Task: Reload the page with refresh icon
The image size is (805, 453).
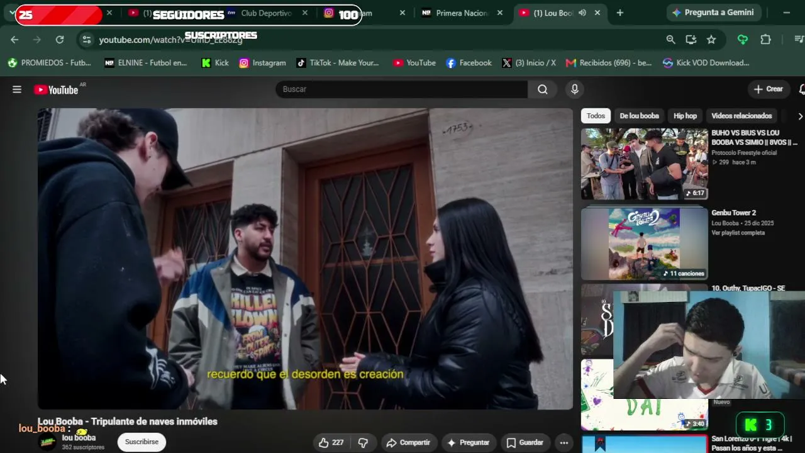Action: click(60, 40)
